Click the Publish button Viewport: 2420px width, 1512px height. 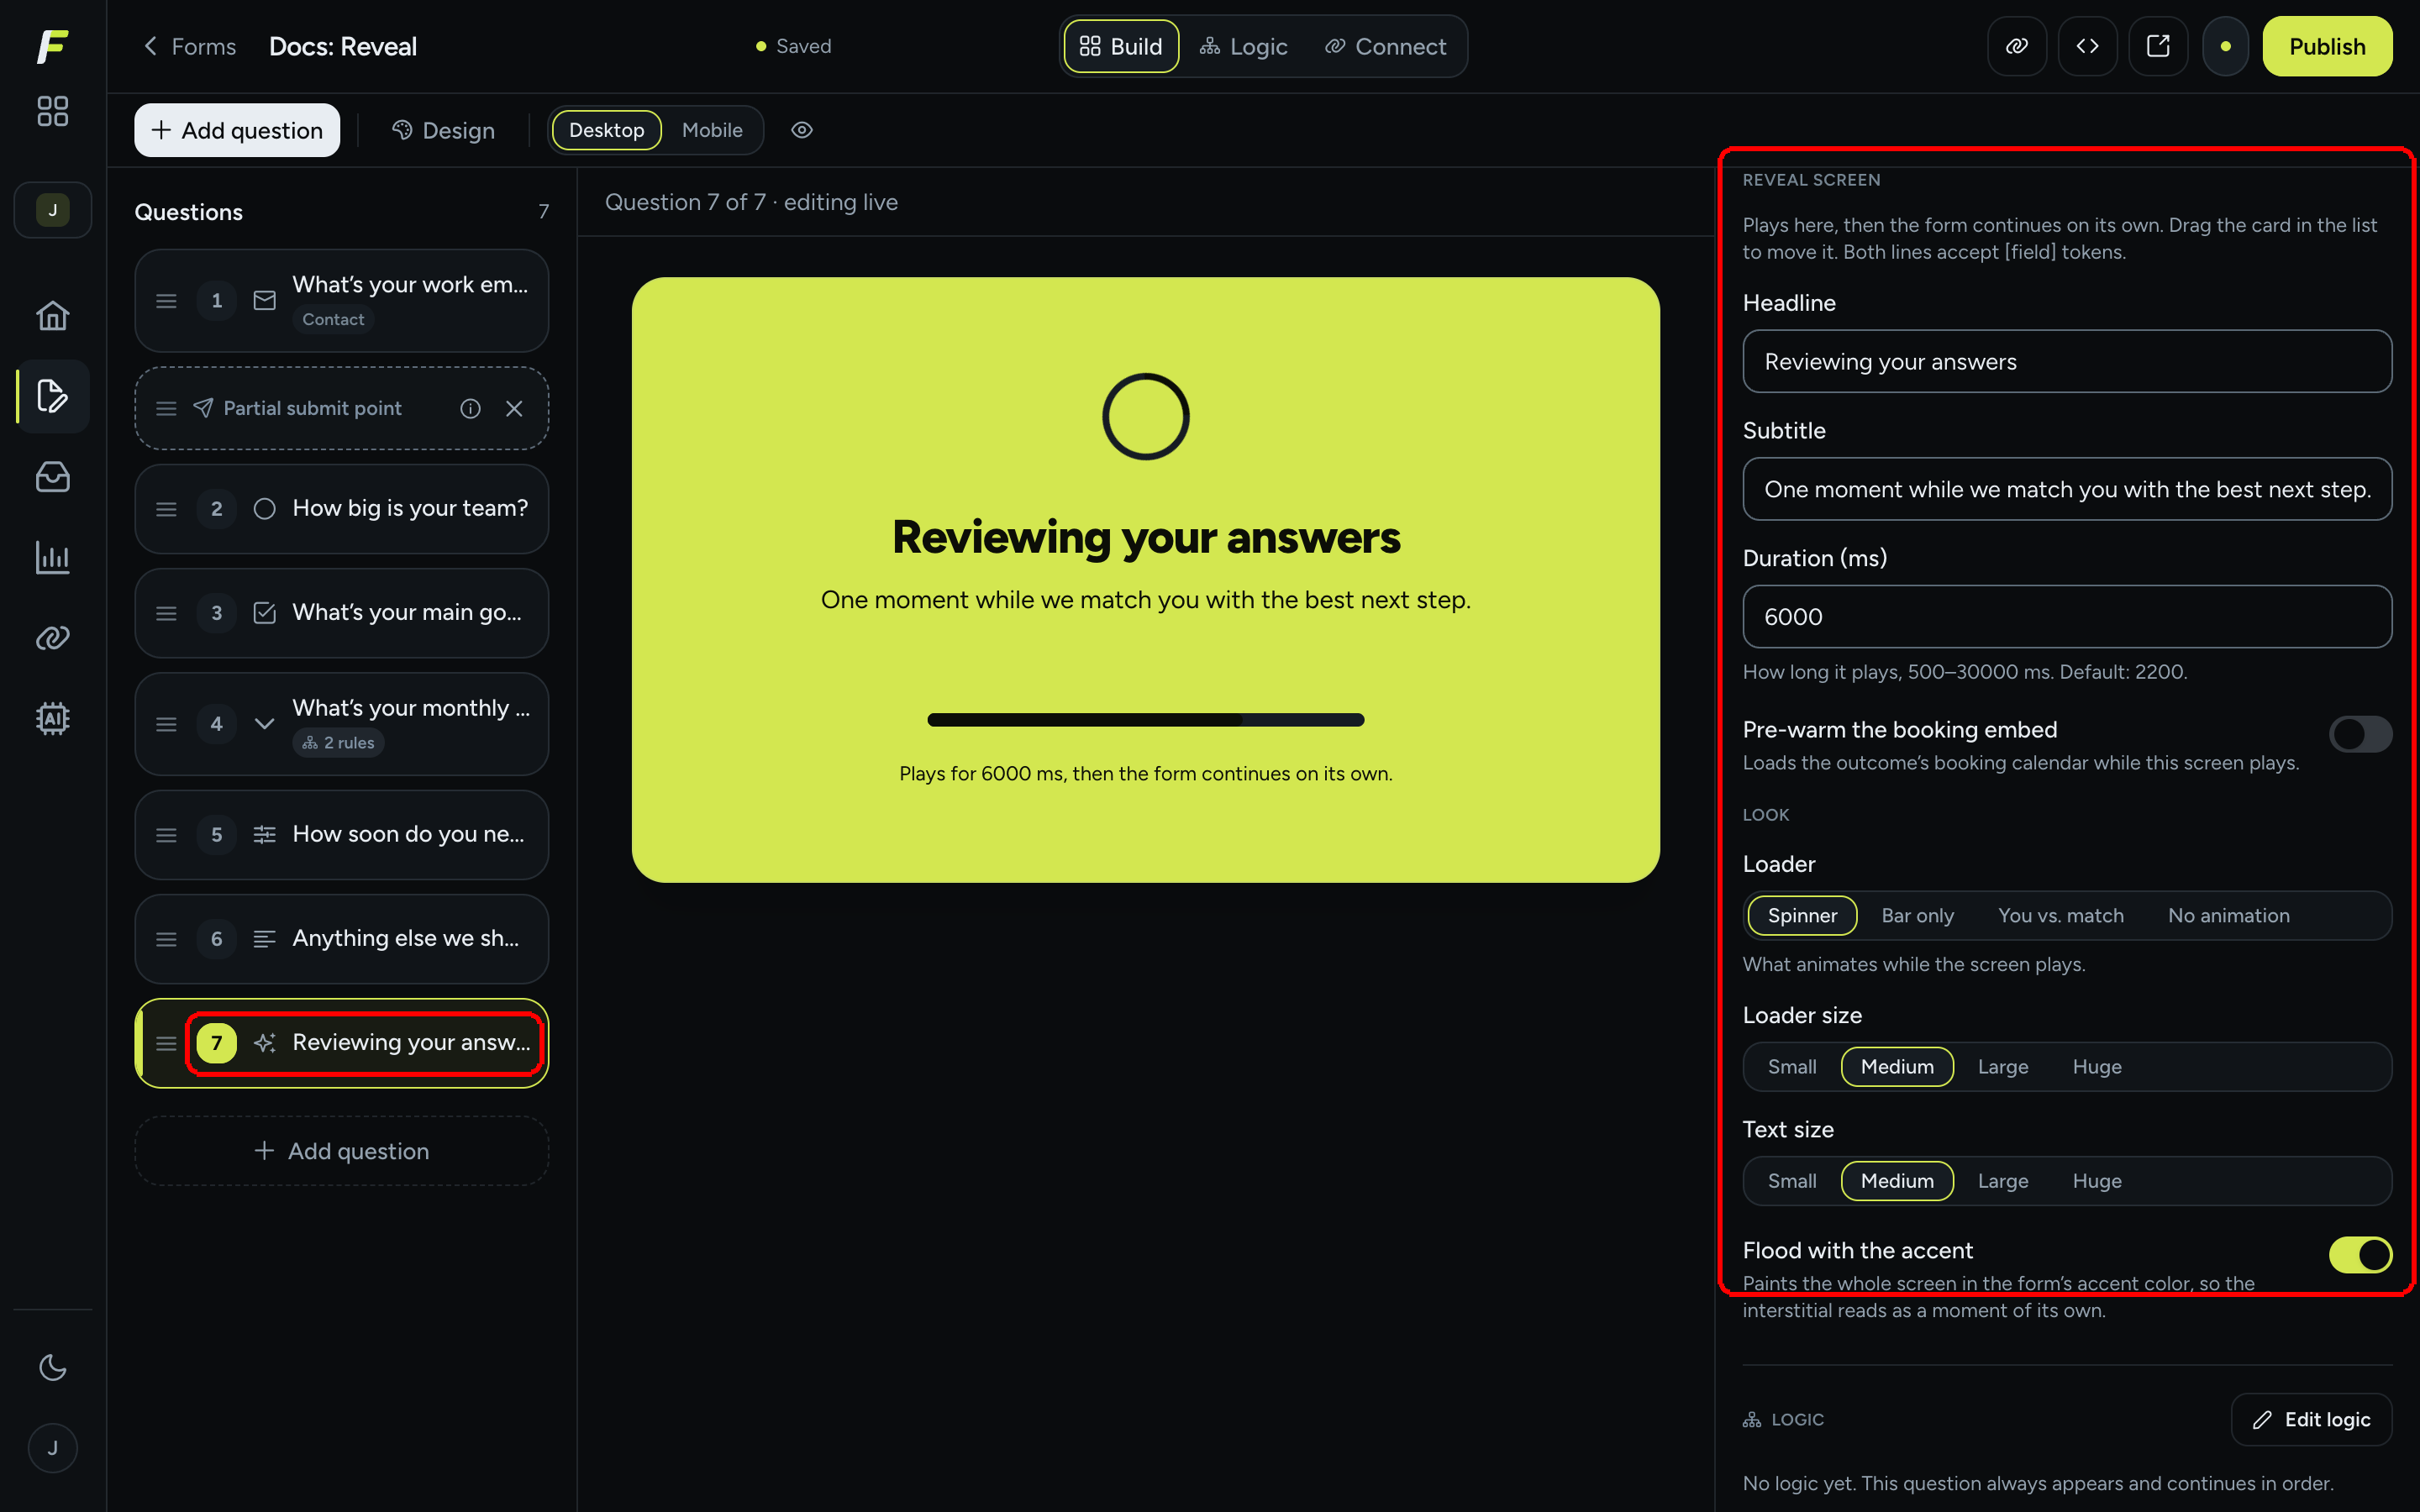point(2327,46)
